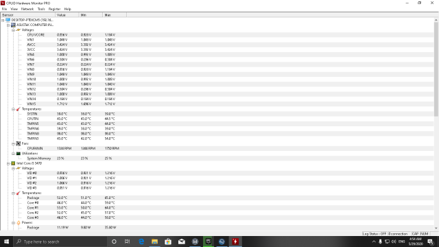Click the Min column header
Viewport: 439px width, 247px height.
click(x=91, y=15)
